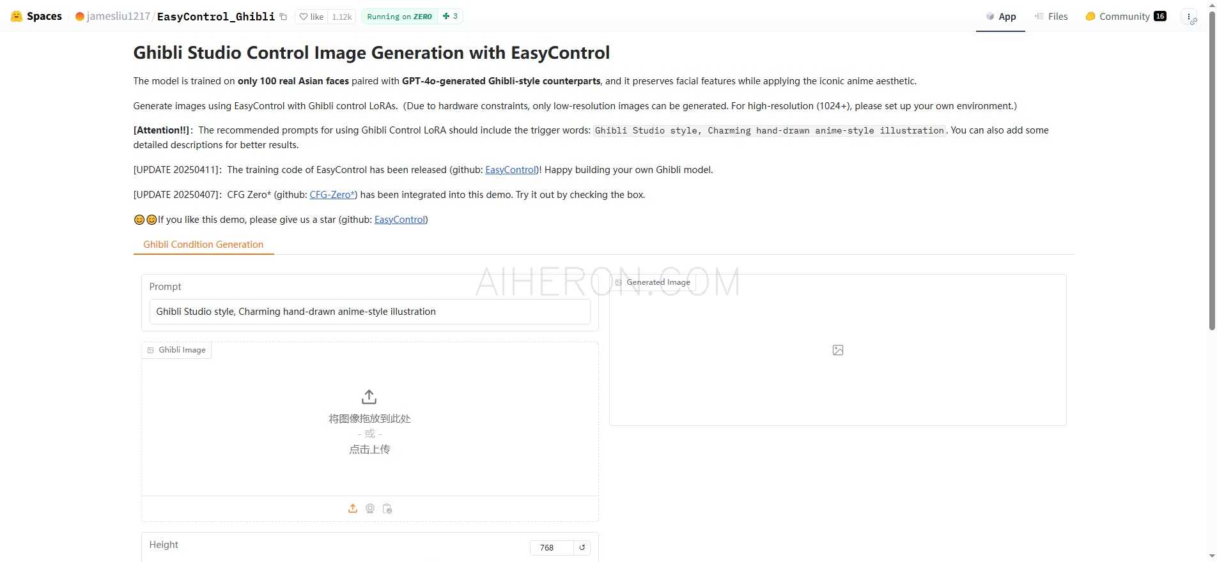Switch to the App tab
Image resolution: width=1217 pixels, height=562 pixels.
pos(1001,17)
